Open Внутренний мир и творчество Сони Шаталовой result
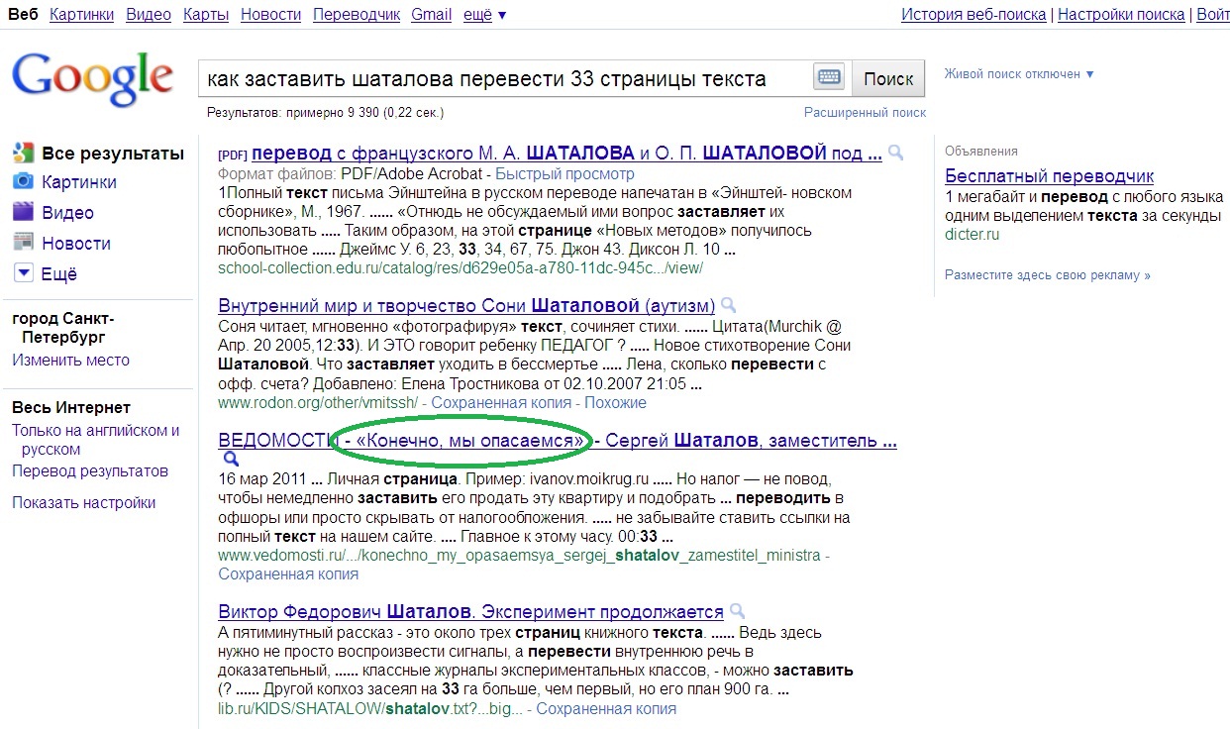 466,305
